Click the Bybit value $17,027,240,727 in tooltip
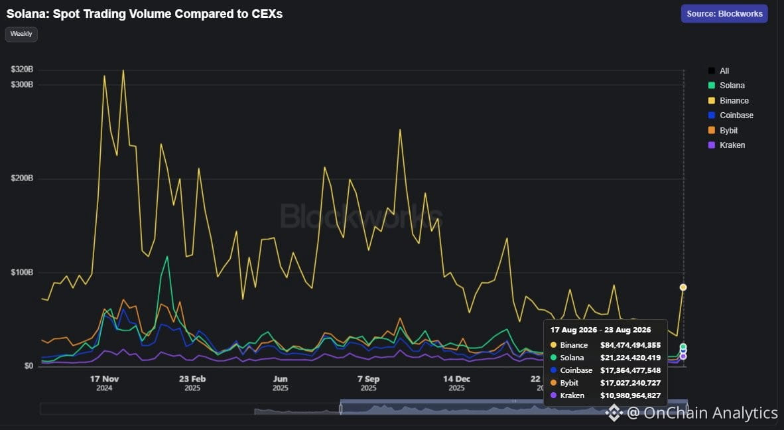This screenshot has height=430, width=784. pos(631,383)
